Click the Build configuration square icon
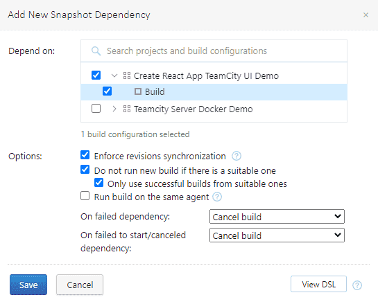The image size is (378, 304). [138, 91]
